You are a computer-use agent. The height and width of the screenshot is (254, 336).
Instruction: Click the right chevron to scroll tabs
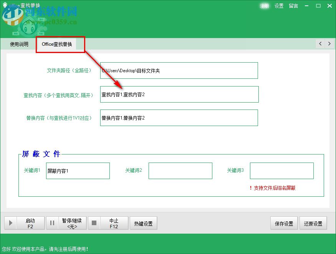point(329,44)
